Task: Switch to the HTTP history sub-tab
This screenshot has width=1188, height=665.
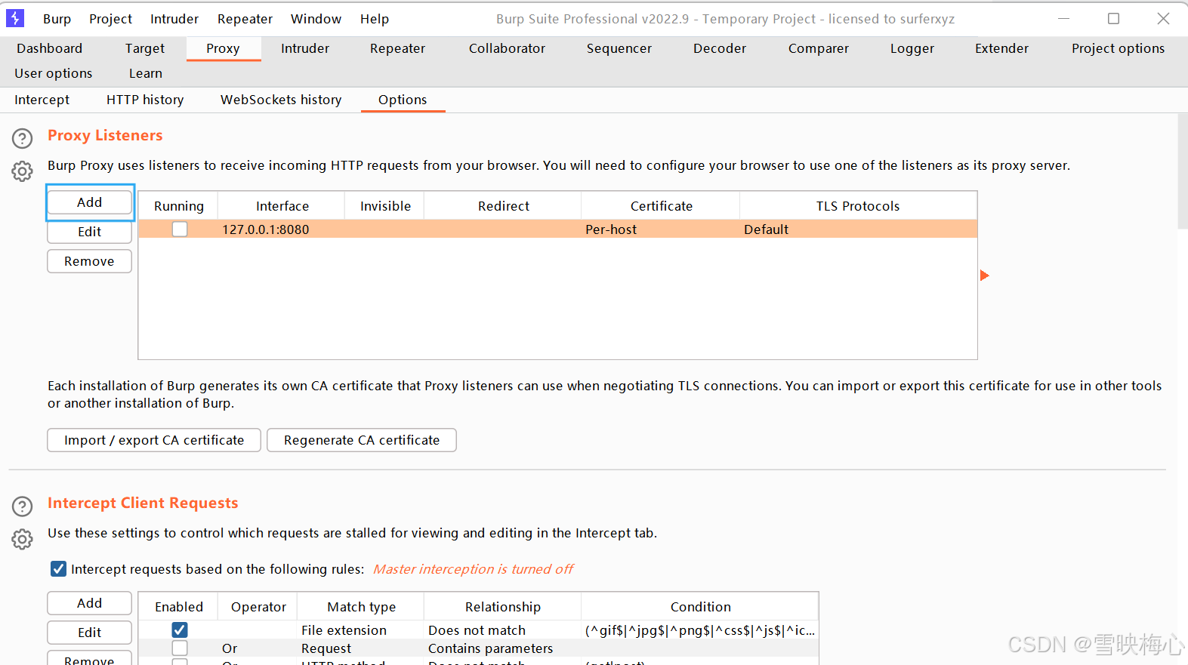Action: coord(145,100)
